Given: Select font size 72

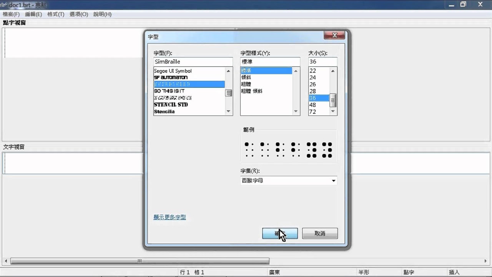Looking at the screenshot, I should click(319, 112).
